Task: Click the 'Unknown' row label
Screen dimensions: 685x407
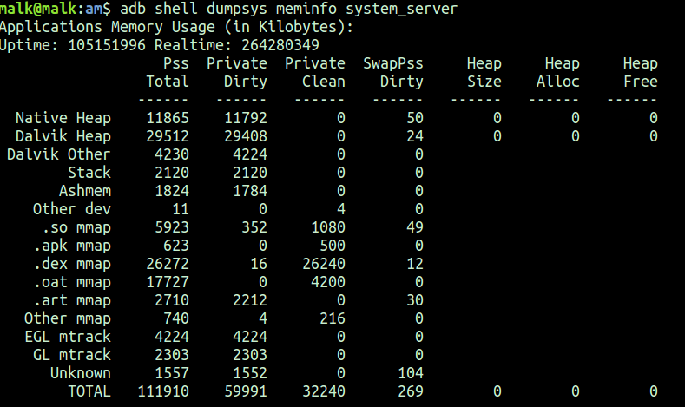Action: [81, 373]
